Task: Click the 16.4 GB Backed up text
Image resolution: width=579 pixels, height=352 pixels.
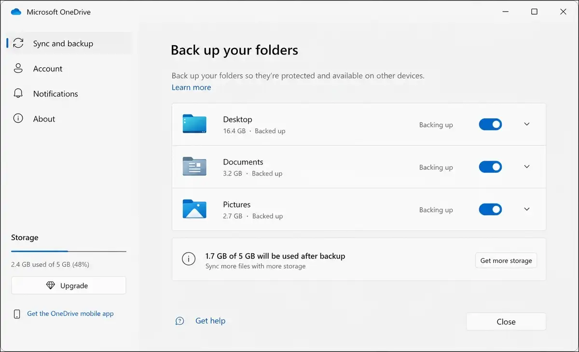Action: click(254, 131)
